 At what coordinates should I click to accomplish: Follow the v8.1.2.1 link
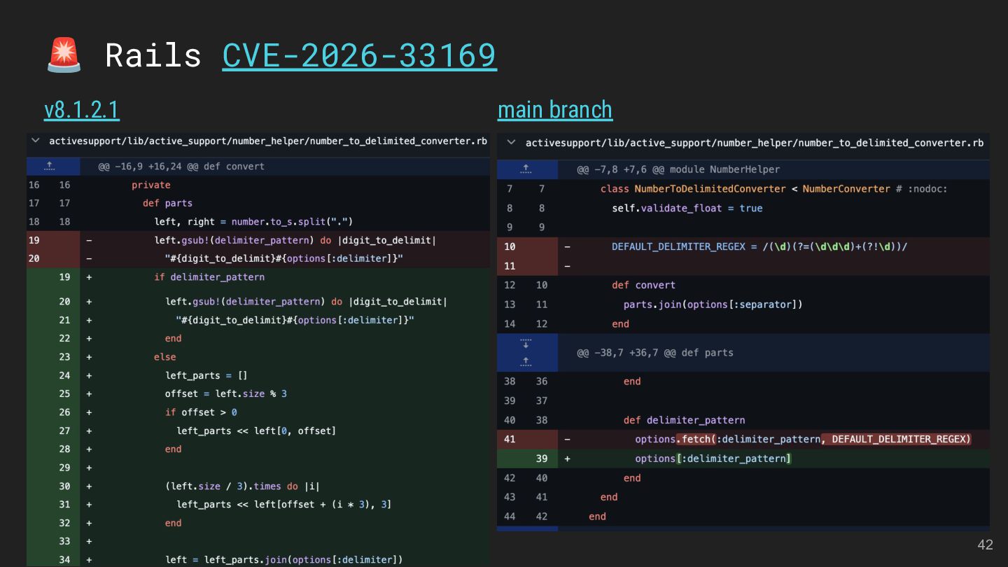[x=82, y=110]
